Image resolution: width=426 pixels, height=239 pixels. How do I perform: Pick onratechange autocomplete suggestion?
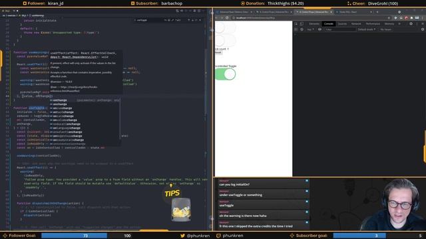pyautogui.click(x=85, y=116)
